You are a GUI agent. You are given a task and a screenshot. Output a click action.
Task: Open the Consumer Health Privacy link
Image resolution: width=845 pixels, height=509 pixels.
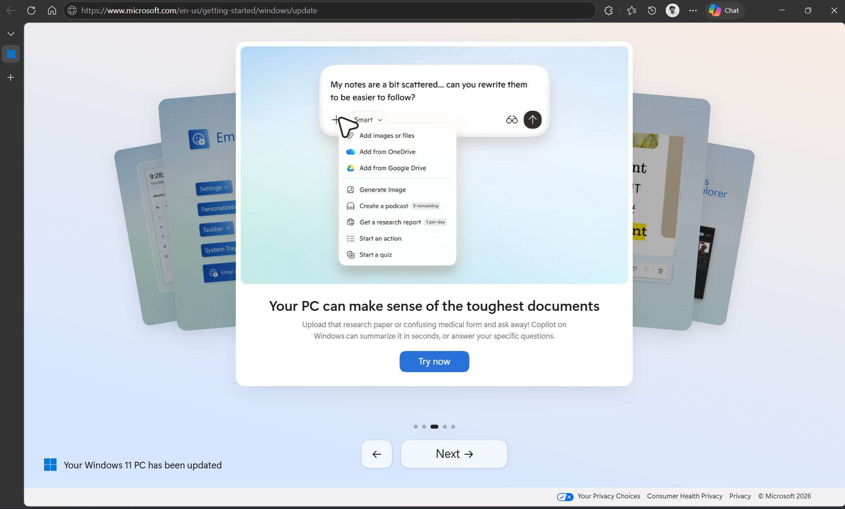[x=684, y=496]
